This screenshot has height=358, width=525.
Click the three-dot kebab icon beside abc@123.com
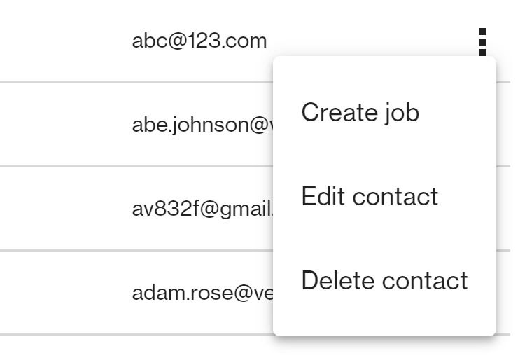pos(482,42)
